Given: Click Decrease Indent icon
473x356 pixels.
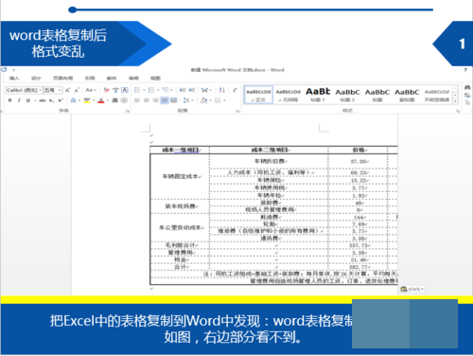Looking at the screenshot, I should click(183, 90).
